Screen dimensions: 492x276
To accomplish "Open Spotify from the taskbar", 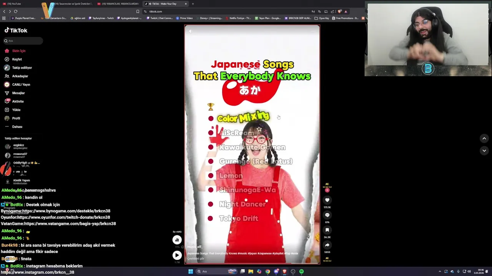I will coord(301,271).
